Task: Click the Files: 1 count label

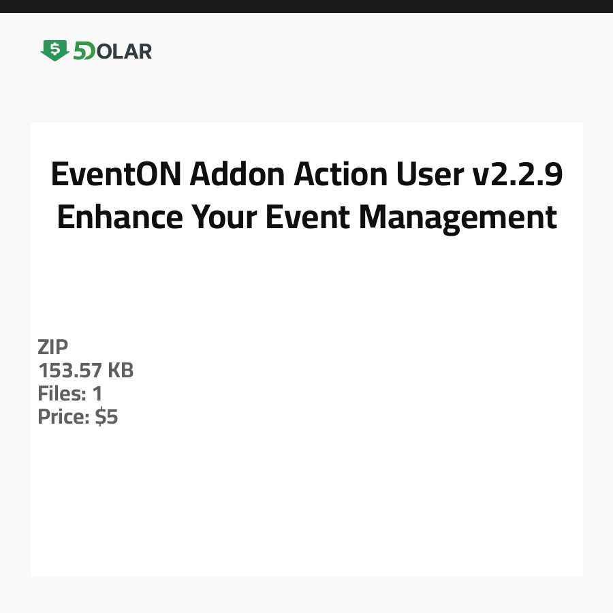Action: click(69, 394)
